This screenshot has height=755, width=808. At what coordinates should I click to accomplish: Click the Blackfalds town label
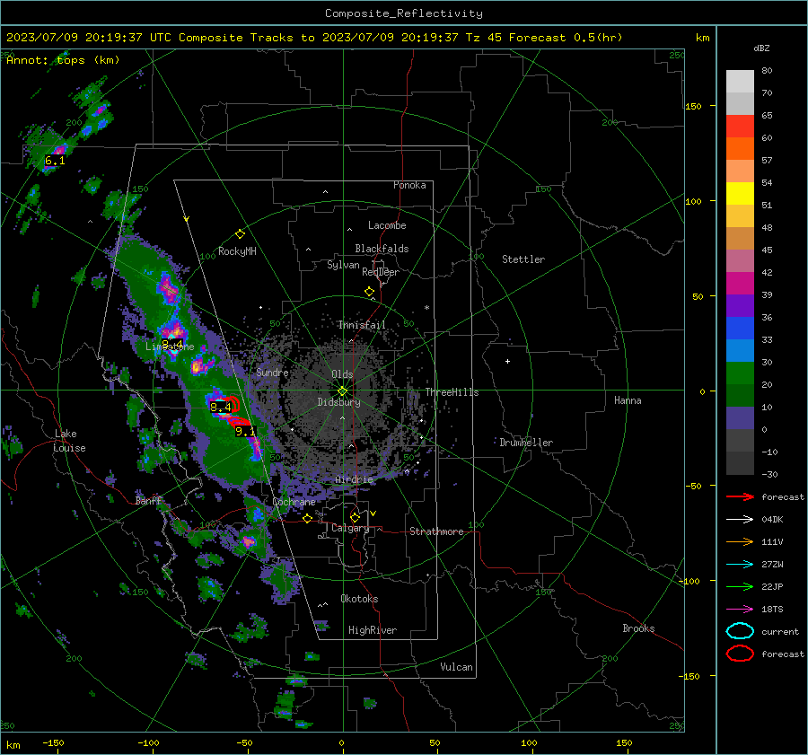pyautogui.click(x=382, y=249)
